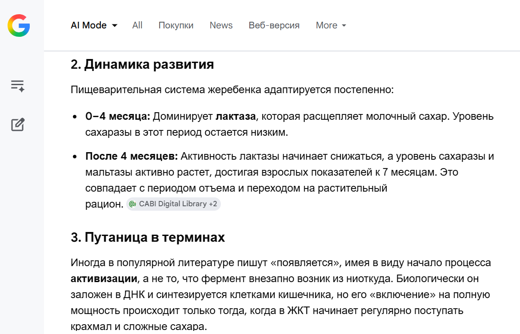Open AI Mode history from sidebar

click(x=18, y=86)
